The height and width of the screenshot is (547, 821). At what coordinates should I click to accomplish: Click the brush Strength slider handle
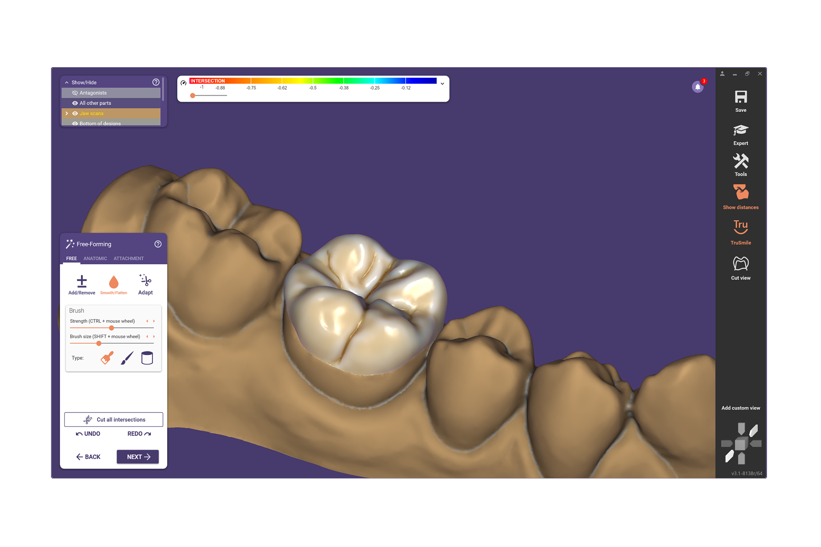pyautogui.click(x=112, y=328)
